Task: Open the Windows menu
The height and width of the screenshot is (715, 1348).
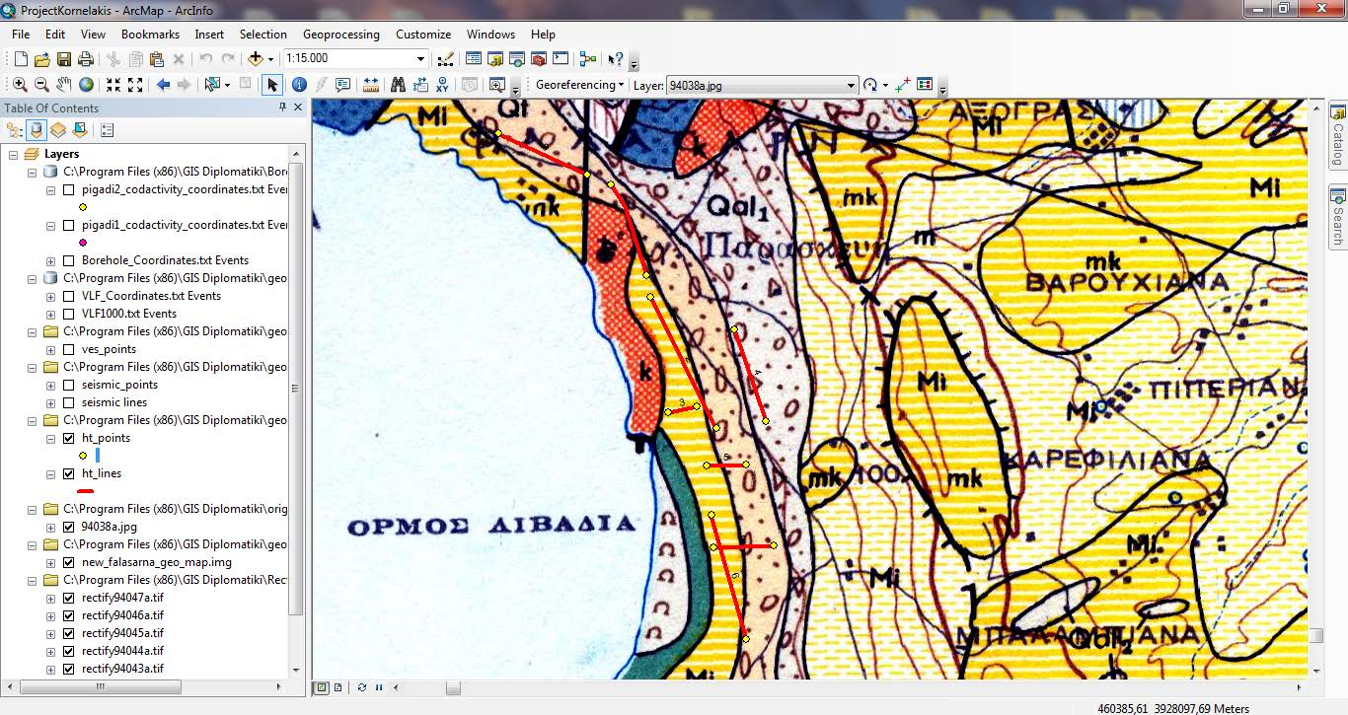Action: click(x=490, y=35)
